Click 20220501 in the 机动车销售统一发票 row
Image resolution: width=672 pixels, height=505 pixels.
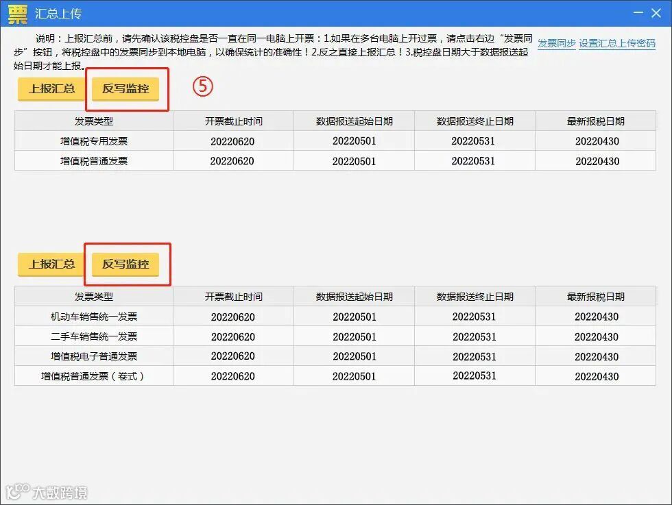coord(355,317)
